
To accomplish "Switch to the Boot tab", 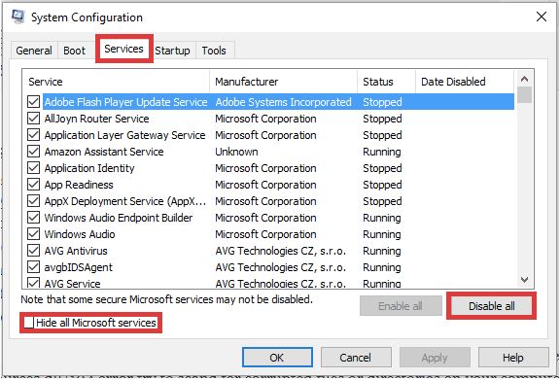I will (74, 51).
